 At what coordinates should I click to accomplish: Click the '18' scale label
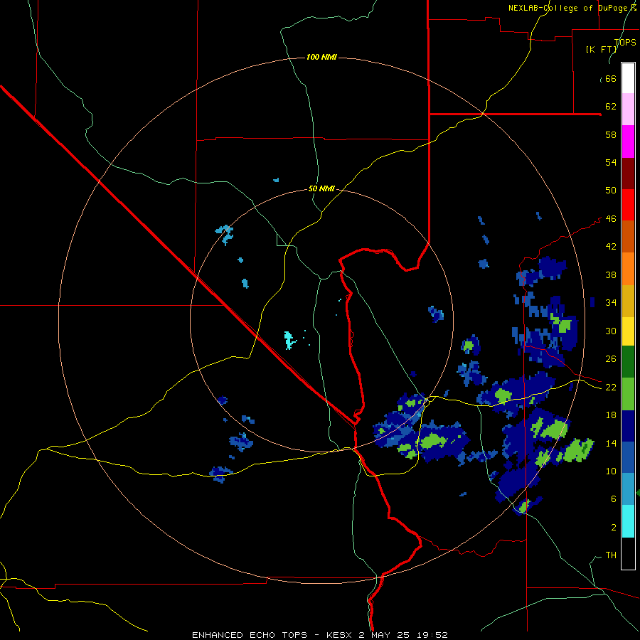[x=611, y=415]
